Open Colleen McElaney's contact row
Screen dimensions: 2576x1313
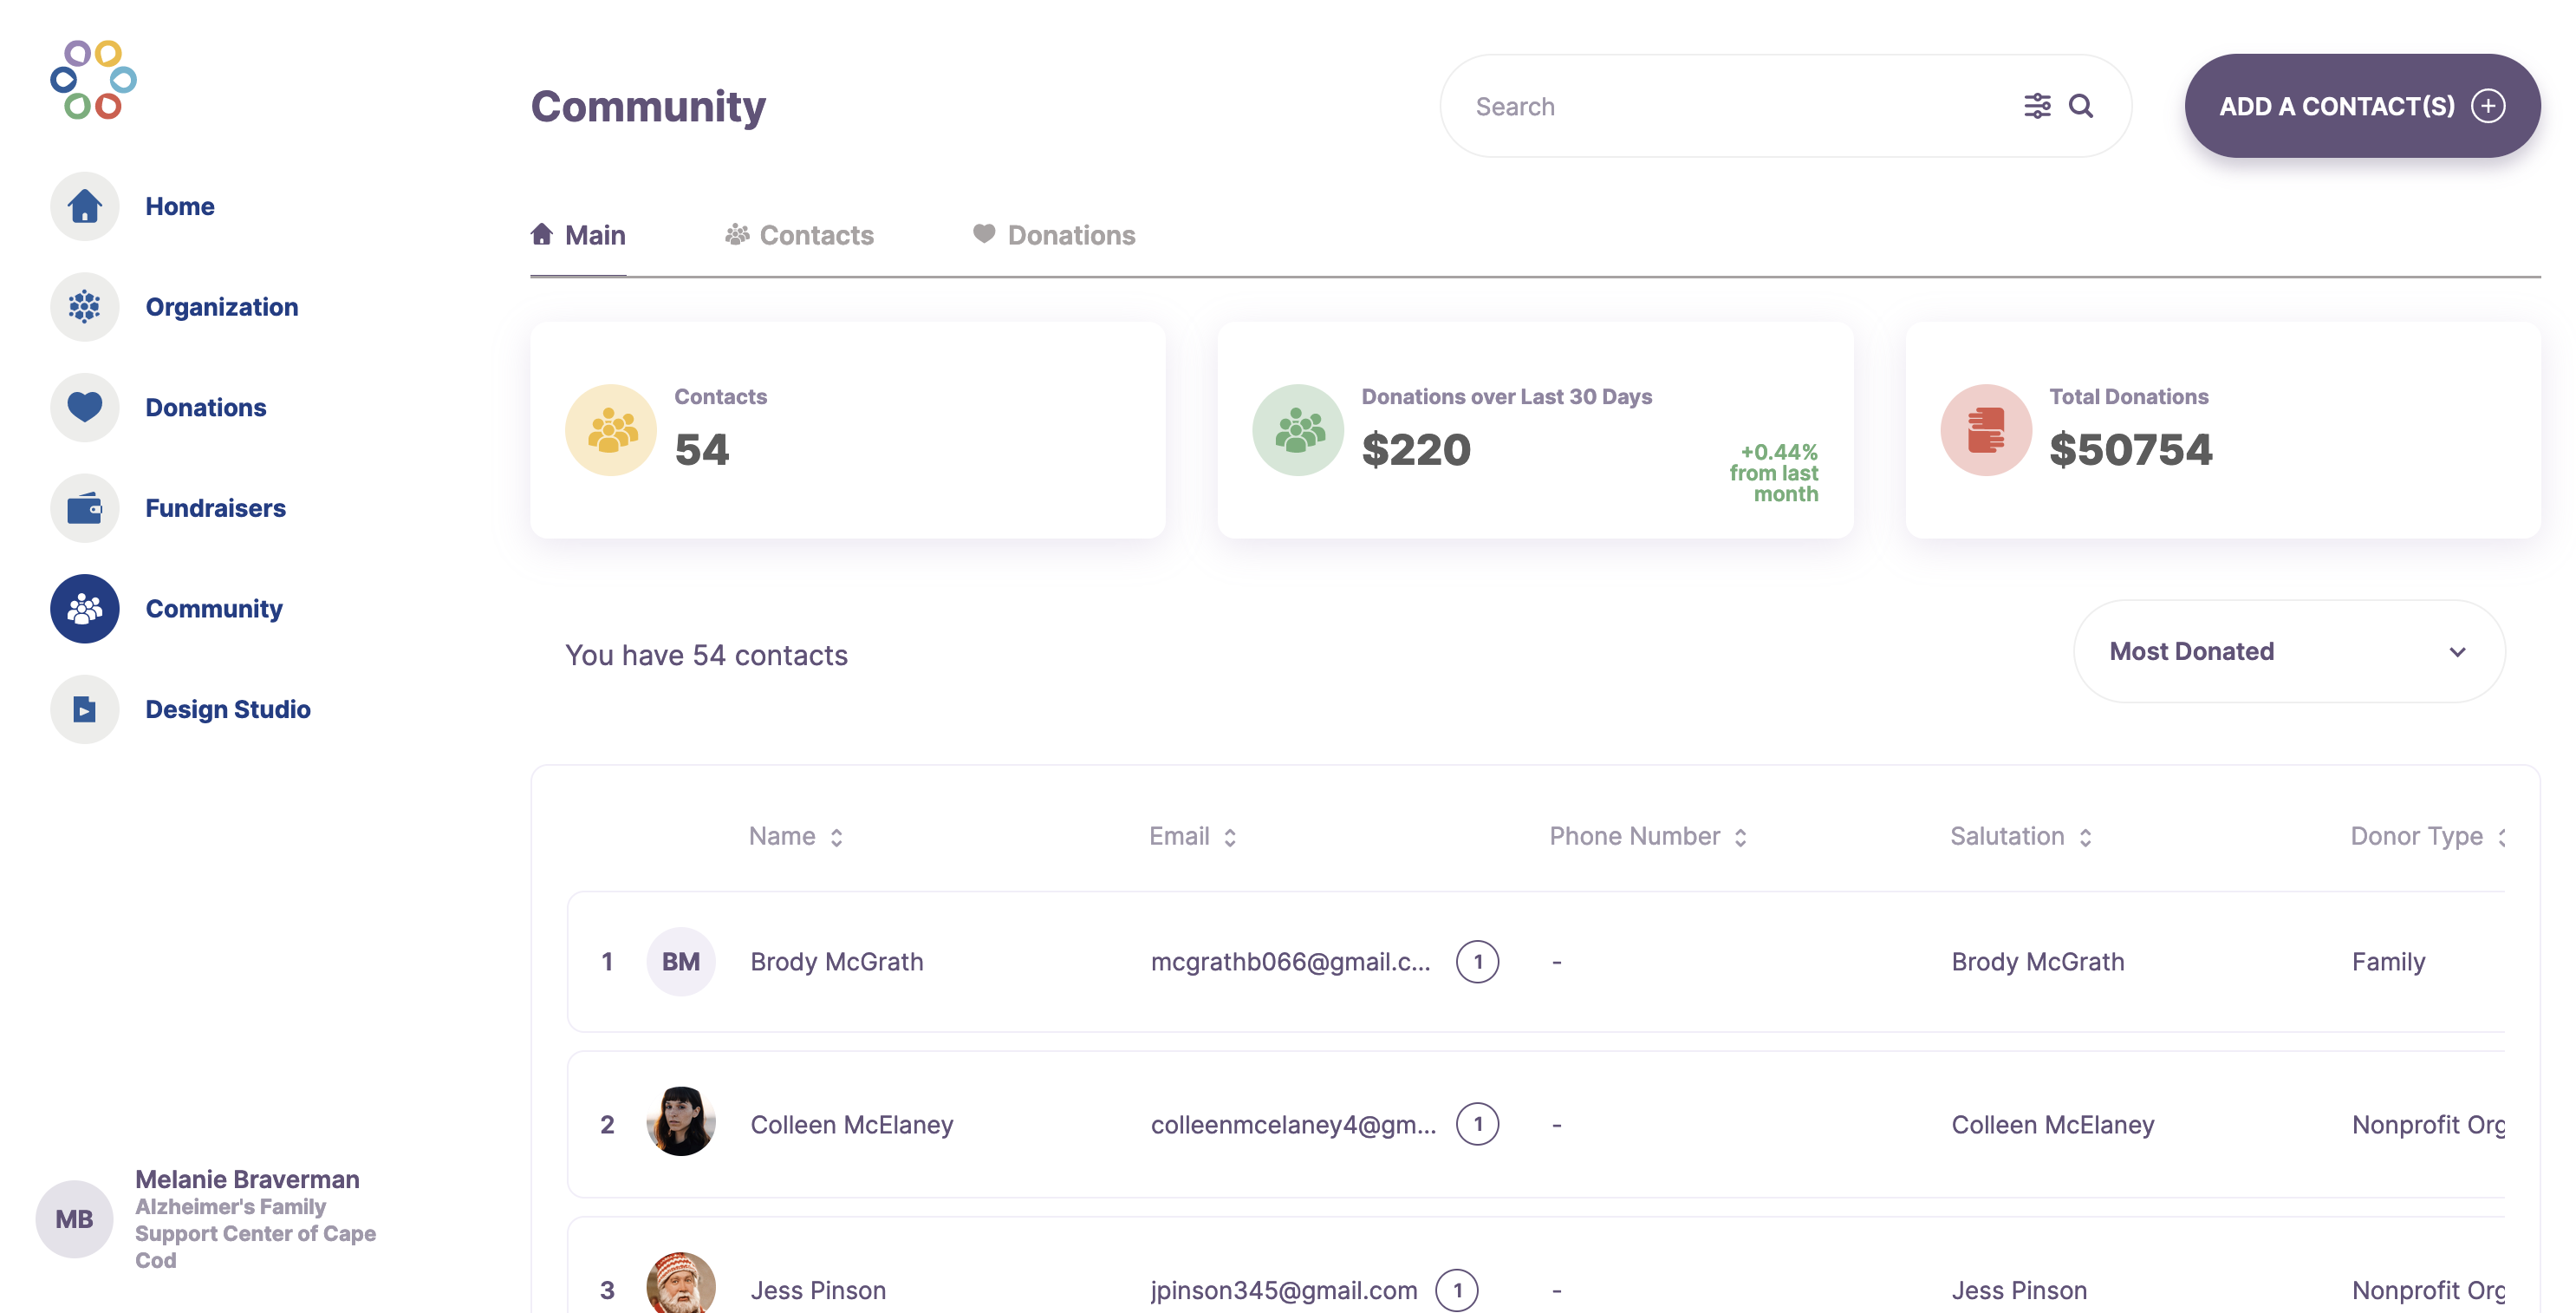tap(851, 1125)
